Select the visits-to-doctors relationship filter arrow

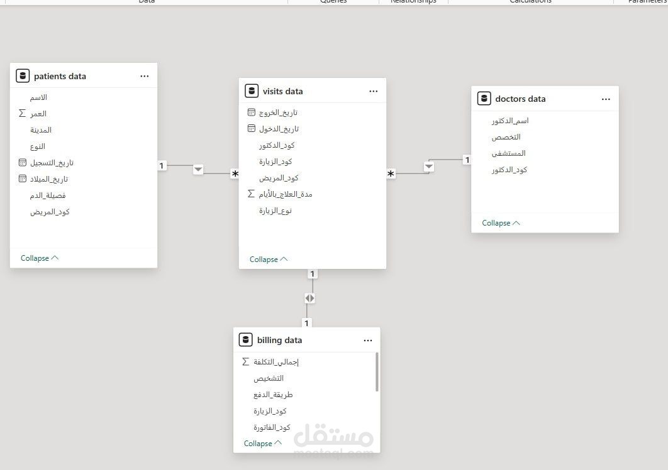(x=429, y=167)
